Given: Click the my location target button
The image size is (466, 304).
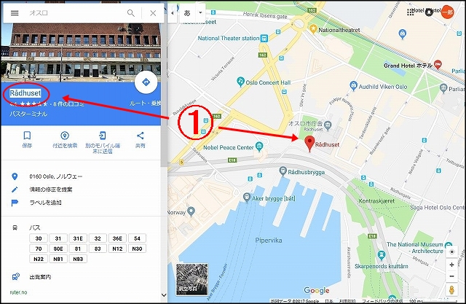Looking at the screenshot, I should [x=451, y=252].
